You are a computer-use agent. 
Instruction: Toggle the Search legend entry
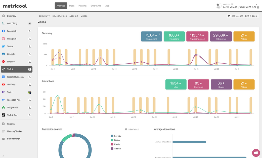point(116,148)
